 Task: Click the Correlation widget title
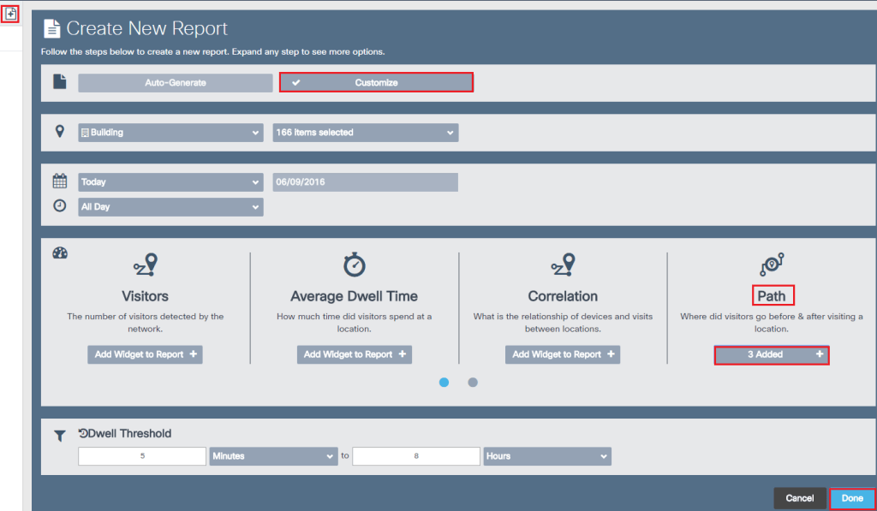click(563, 296)
